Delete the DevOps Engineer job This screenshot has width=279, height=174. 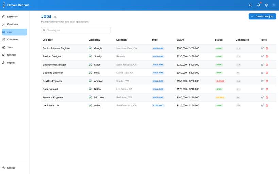pyautogui.click(x=267, y=81)
